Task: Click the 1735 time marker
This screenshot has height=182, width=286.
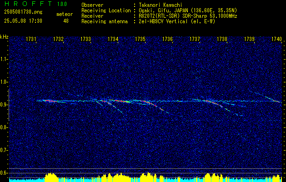Action: pyautogui.click(x=140, y=39)
